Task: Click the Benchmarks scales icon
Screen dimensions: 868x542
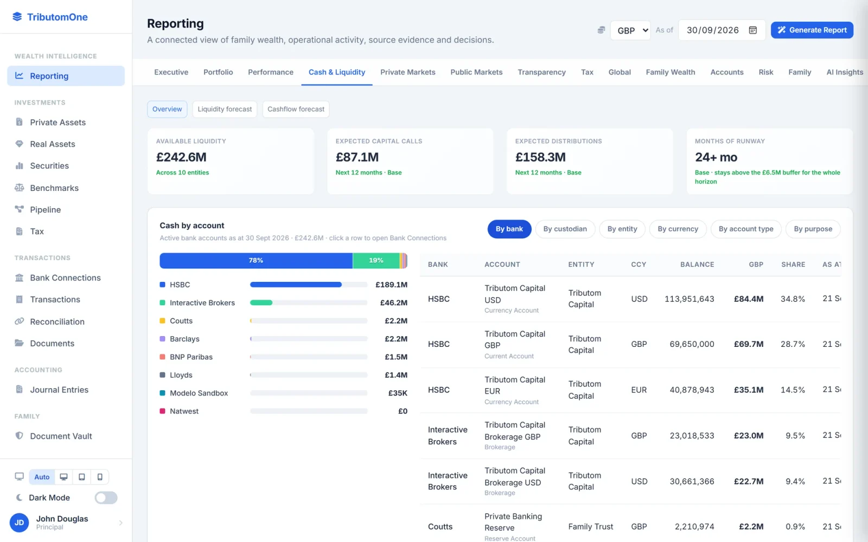Action: [20, 188]
